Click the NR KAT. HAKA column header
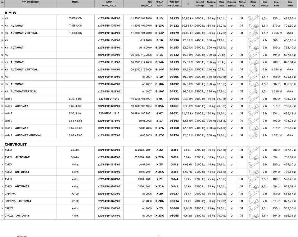 (160, 4)
